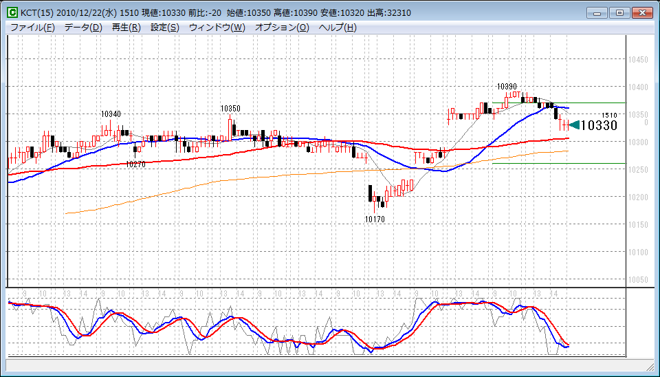
Task: Open the ウィンドウ(W) menu
Action: (217, 28)
